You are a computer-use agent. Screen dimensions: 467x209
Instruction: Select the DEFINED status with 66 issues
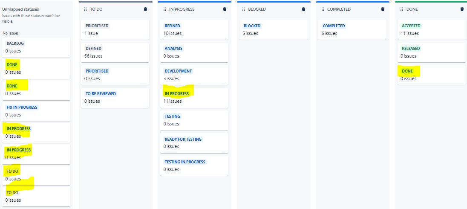[115, 52]
